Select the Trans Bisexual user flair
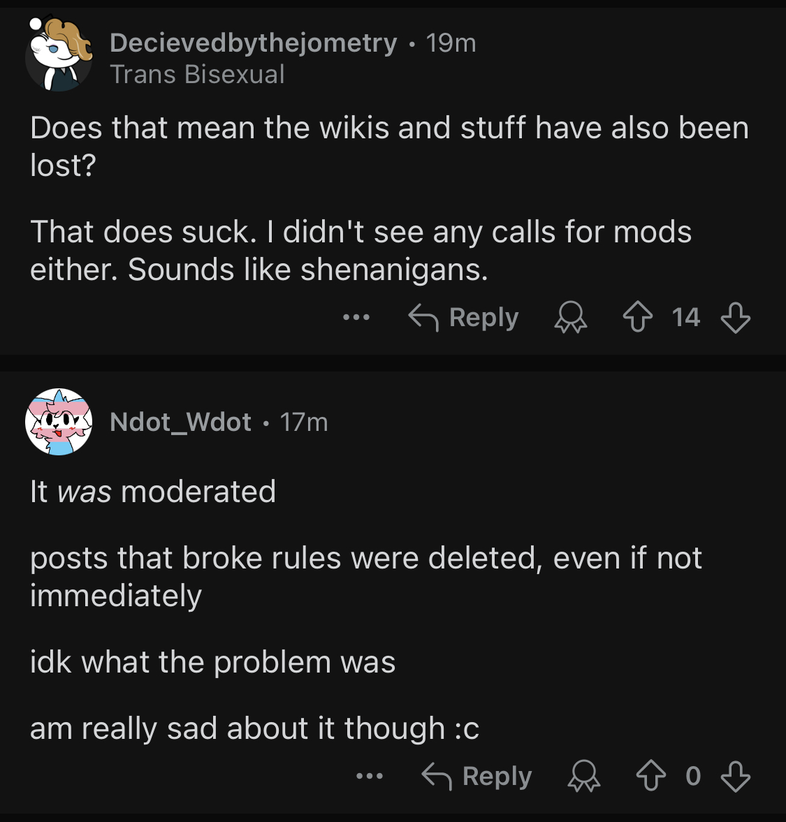 click(x=197, y=74)
